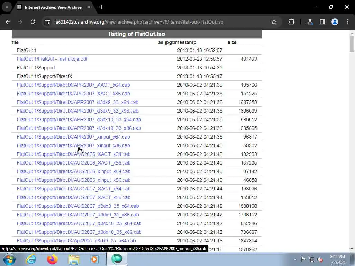The height and width of the screenshot is (266, 355).
Task: Click timestamp 2012-03-23 12:56:57
Action: [x=200, y=59]
